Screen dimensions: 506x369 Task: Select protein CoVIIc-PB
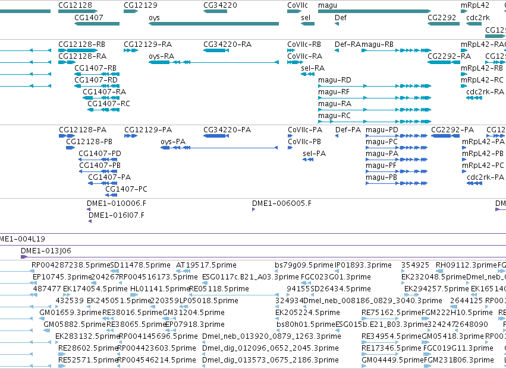click(x=305, y=142)
